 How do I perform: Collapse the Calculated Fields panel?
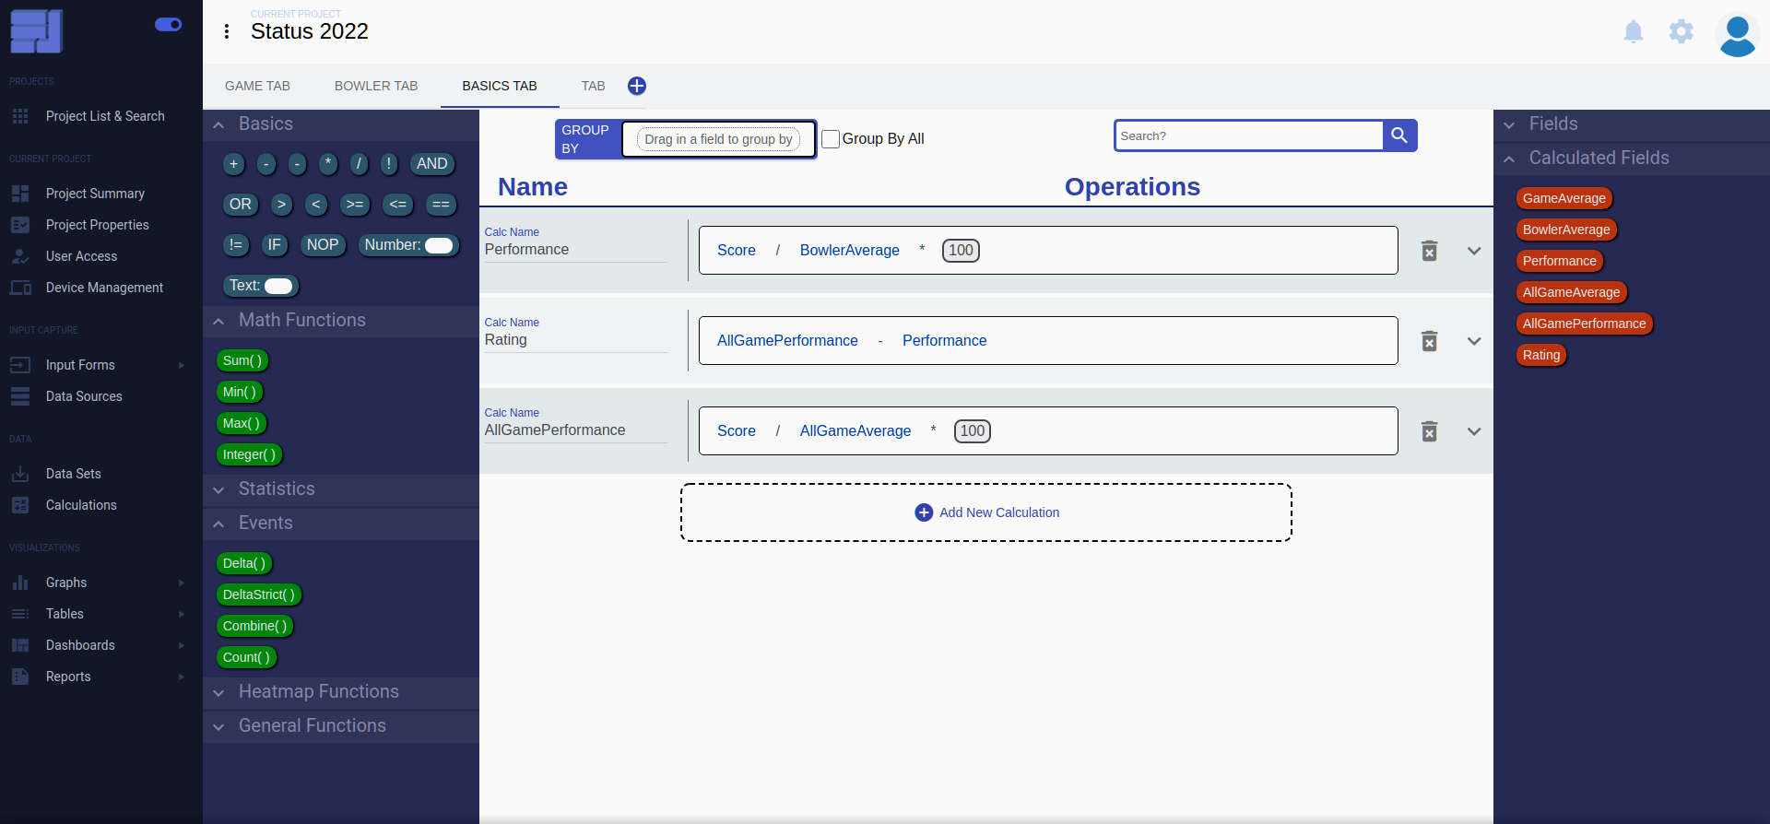tap(1632, 159)
